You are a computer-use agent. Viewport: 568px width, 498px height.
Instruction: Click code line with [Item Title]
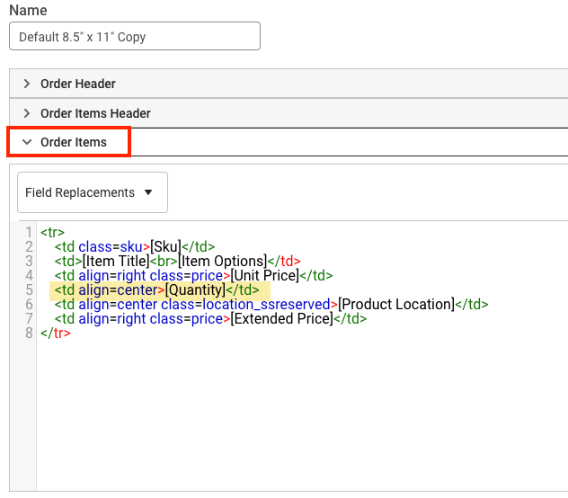[177, 261]
